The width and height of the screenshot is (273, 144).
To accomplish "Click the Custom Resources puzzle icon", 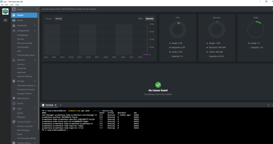I will 14,143.
